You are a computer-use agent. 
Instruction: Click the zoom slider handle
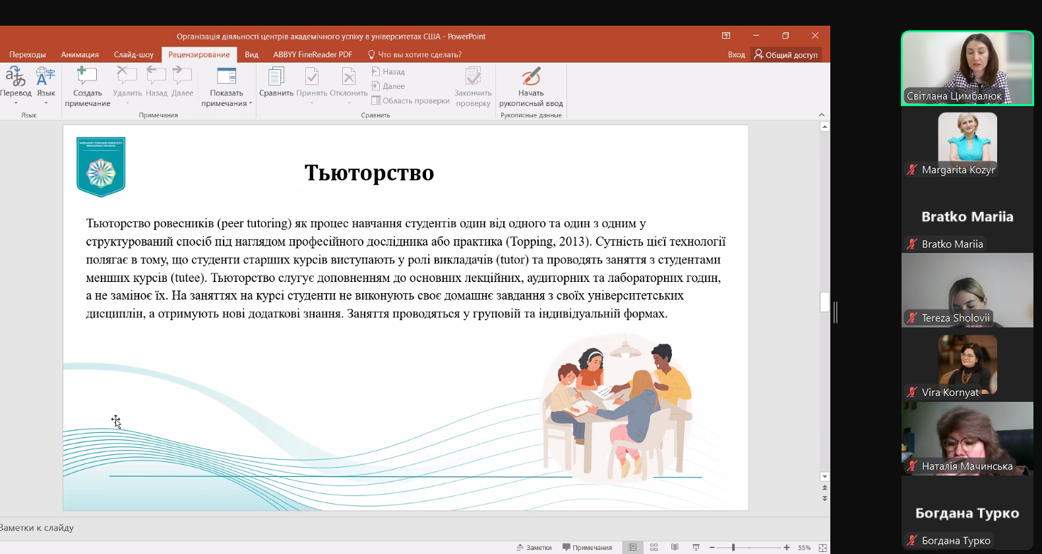(x=733, y=547)
